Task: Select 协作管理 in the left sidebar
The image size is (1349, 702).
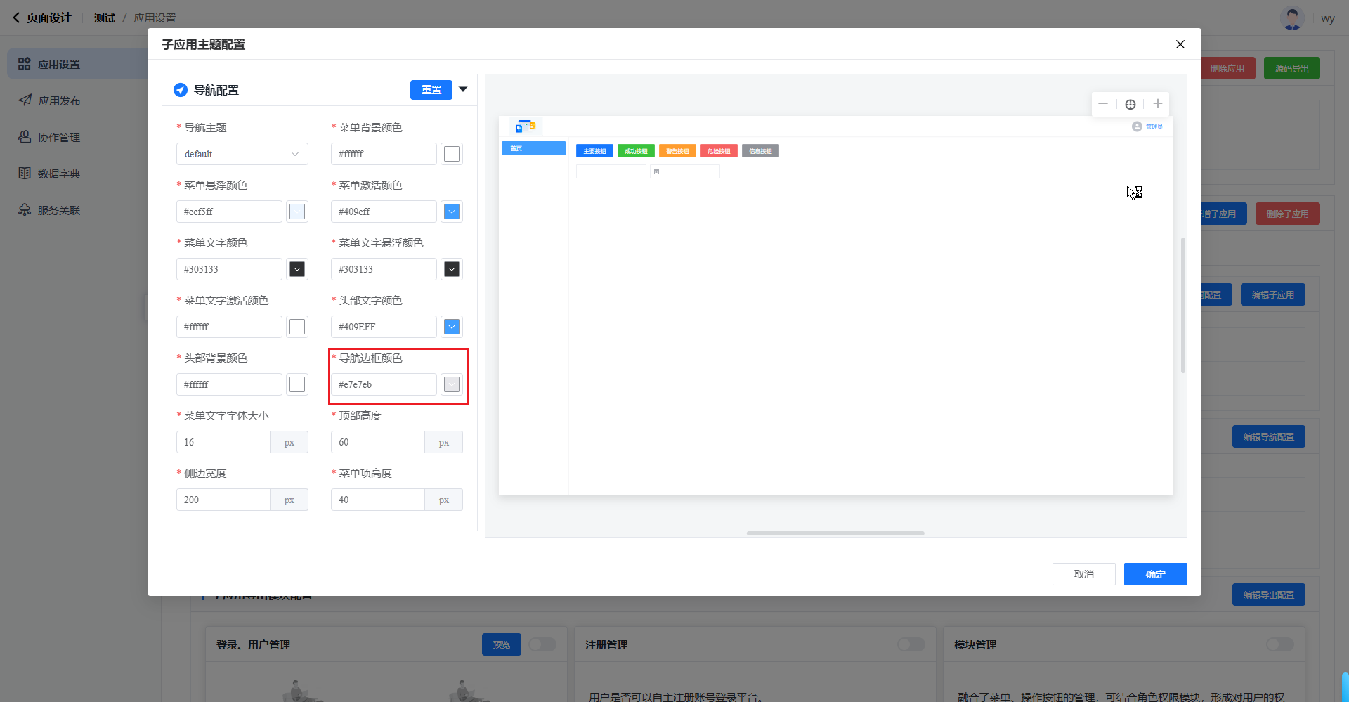Action: pyautogui.click(x=59, y=137)
